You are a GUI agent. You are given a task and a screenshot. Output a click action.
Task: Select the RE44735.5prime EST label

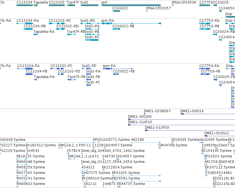131,184
